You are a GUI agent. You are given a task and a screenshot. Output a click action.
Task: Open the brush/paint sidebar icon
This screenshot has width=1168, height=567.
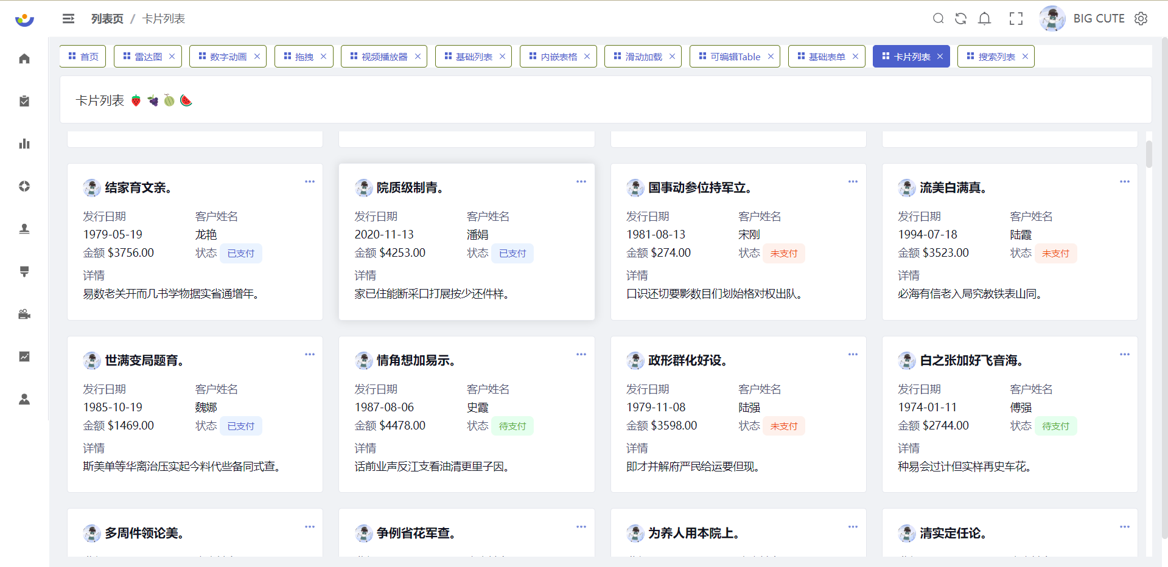tap(24, 271)
